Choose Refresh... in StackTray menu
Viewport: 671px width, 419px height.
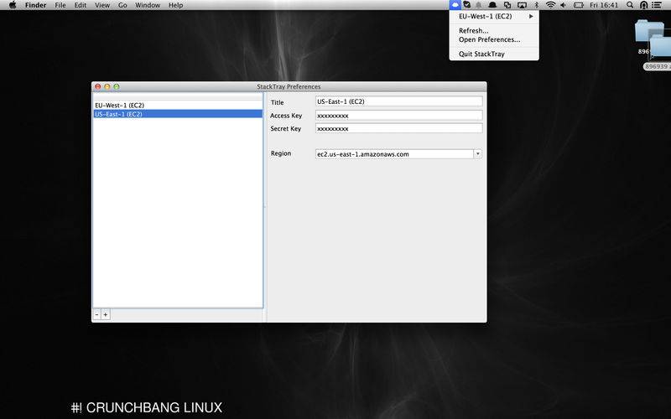[x=494, y=31]
